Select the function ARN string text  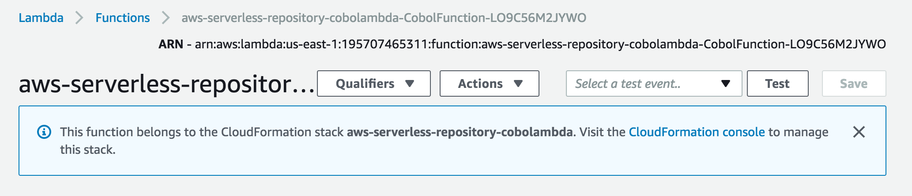tap(540, 44)
